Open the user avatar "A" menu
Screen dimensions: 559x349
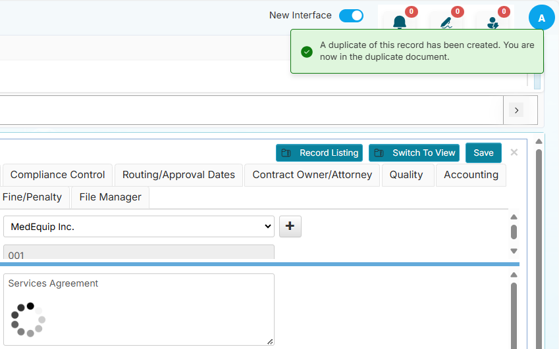click(541, 18)
